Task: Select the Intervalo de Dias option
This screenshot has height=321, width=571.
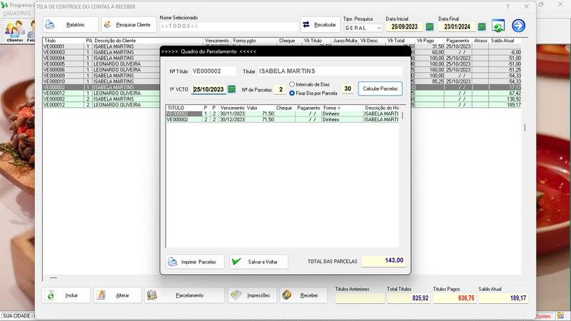Action: pos(293,85)
